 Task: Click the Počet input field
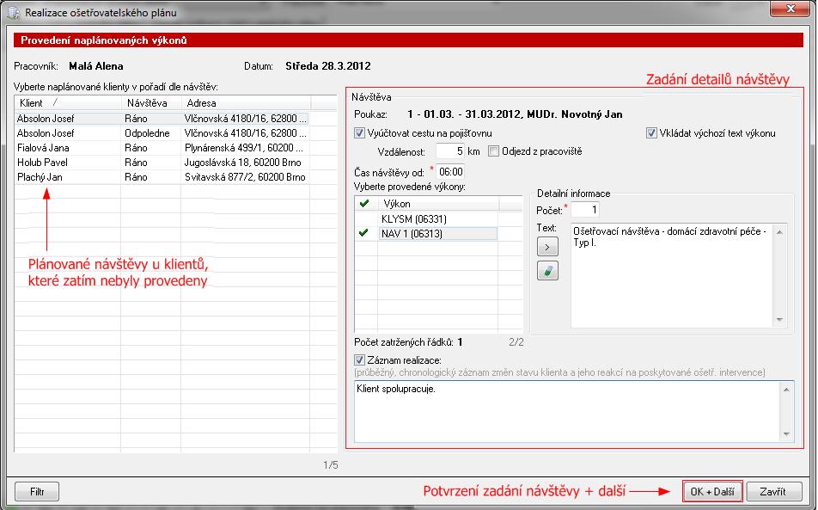click(585, 210)
